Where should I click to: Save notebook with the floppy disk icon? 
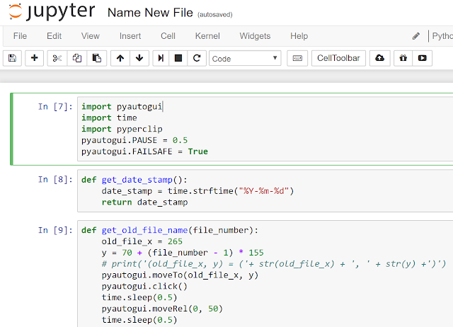(12, 58)
